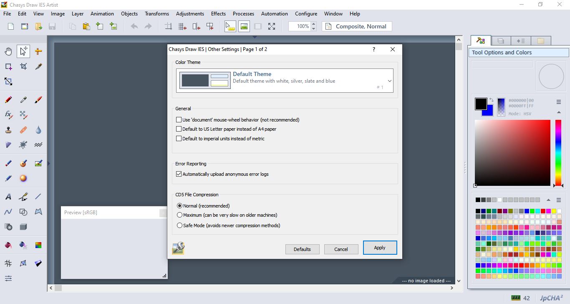Toggle the landscape image view button in toolbar

244,26
